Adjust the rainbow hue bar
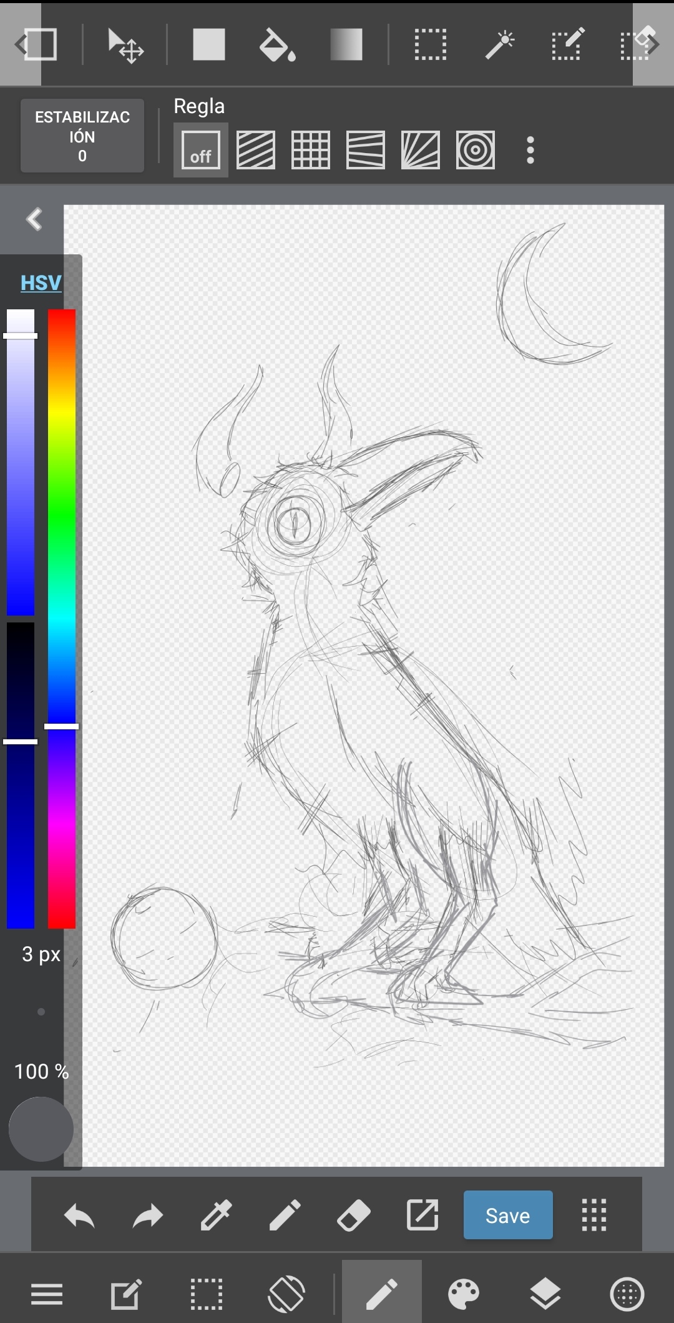 click(x=62, y=619)
